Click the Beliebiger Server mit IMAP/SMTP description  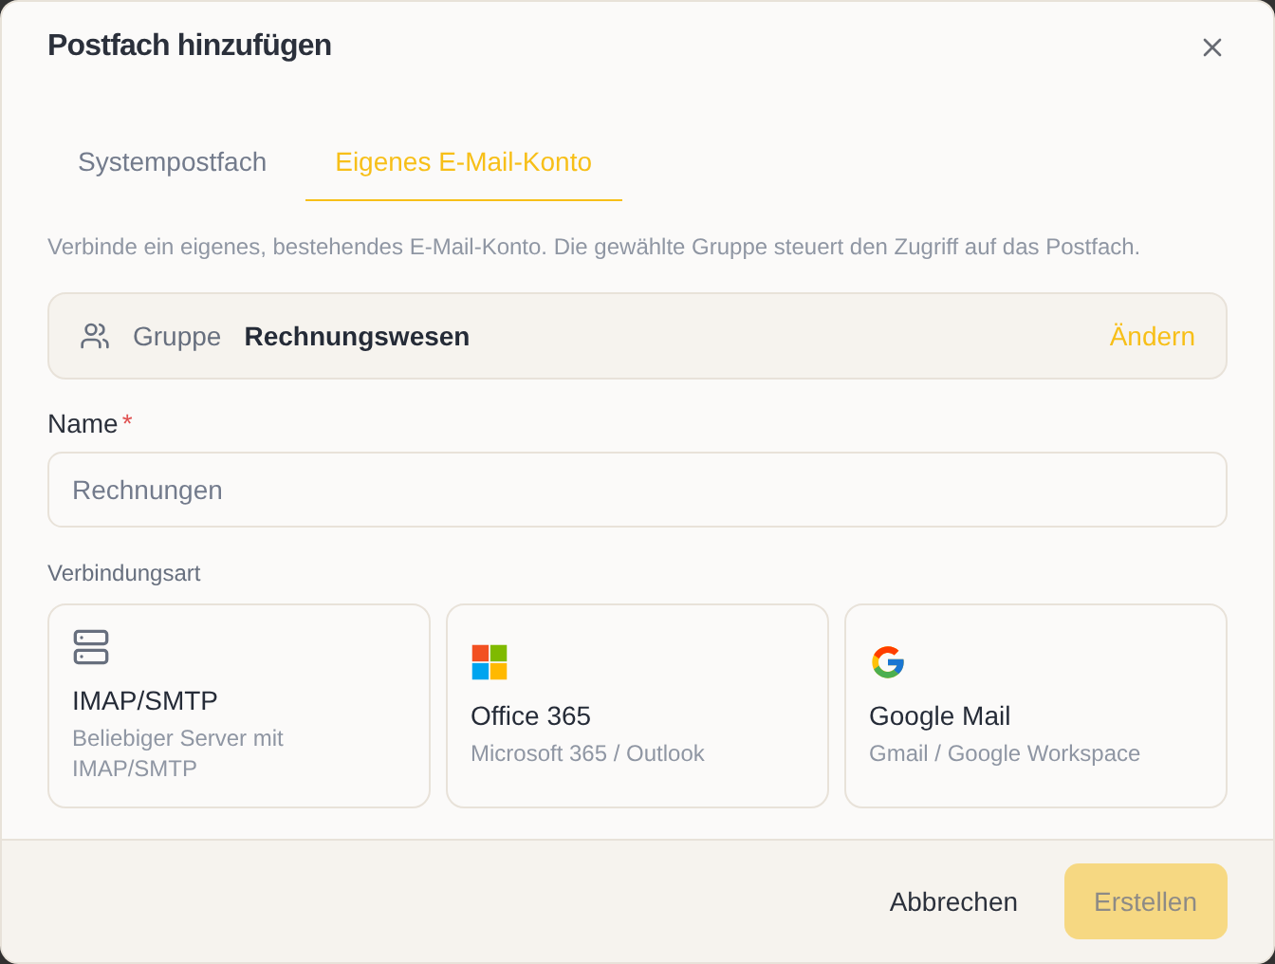point(177,753)
